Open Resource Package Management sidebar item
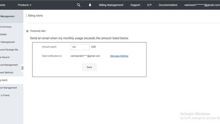Screen dimensions: 220x124 pyautogui.click(x=10, y=50)
